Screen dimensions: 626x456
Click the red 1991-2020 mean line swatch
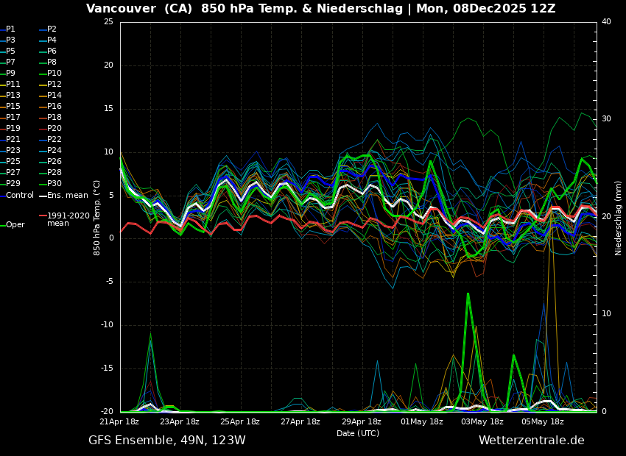tap(43, 216)
